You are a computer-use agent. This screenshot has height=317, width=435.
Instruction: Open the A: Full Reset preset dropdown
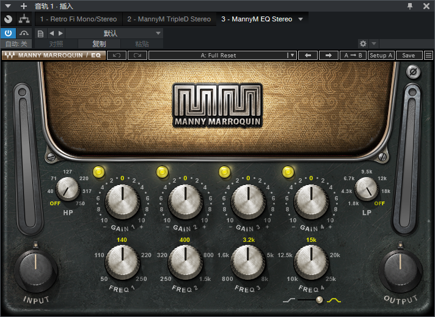pyautogui.click(x=223, y=55)
